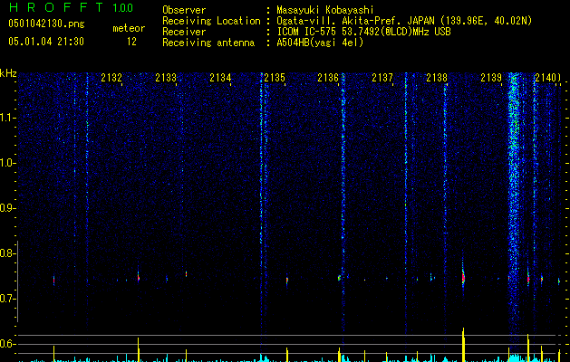Viewport: 570px width, 362px height.
Task: Click the A504HB(yagi 4el) antenna text
Action: 320,43
